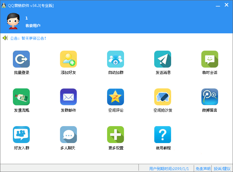
Task: Click the 自动加群 text label
Action: point(116,72)
